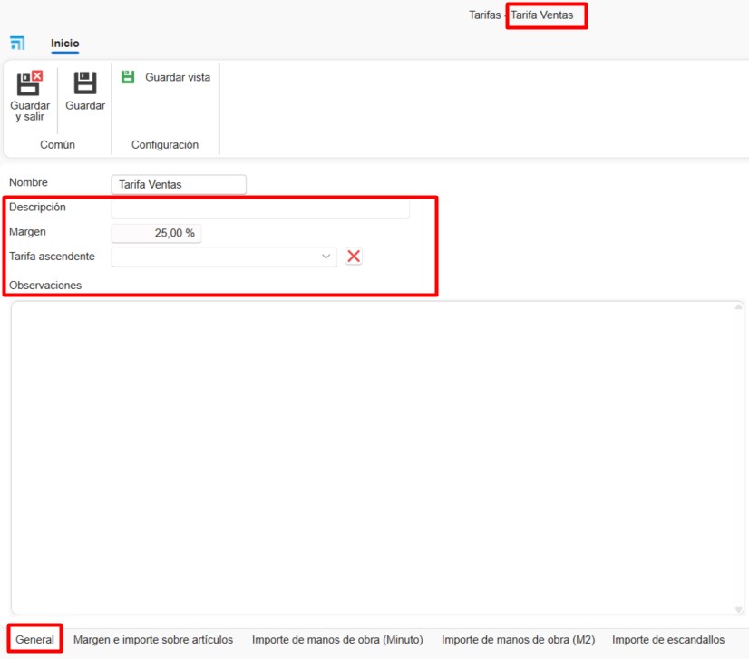The image size is (749, 659).
Task: Click inside the Tarifa ascendente combo box
Action: [216, 257]
